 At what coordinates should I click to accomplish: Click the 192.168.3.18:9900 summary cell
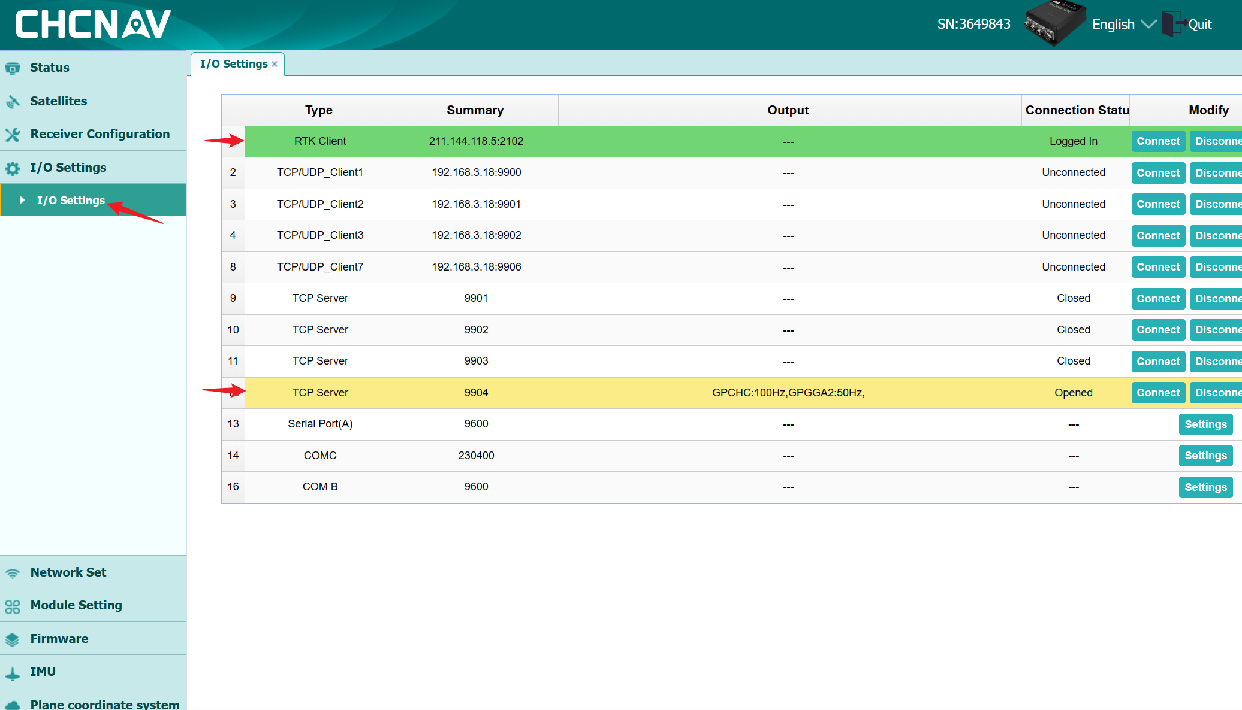[476, 172]
